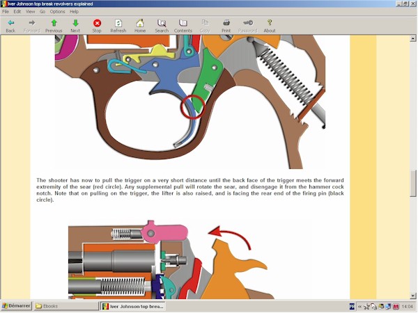This screenshot has height=313, width=418.
Task: Jump to the Previous page
Action: click(x=54, y=26)
